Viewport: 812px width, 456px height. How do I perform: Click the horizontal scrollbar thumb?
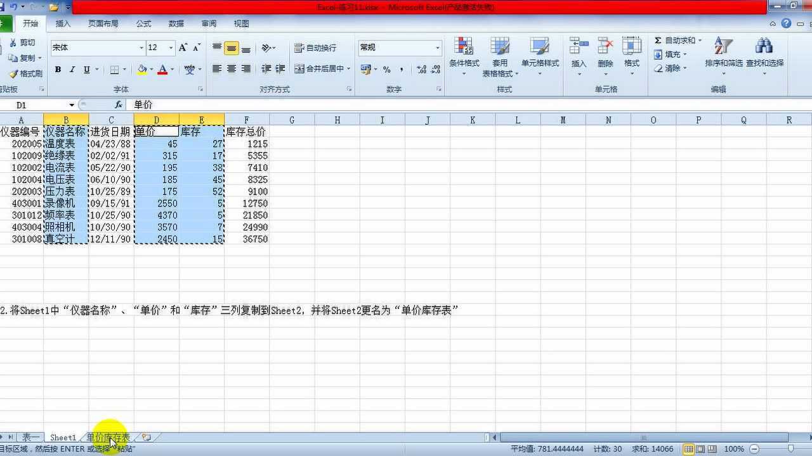click(x=644, y=438)
